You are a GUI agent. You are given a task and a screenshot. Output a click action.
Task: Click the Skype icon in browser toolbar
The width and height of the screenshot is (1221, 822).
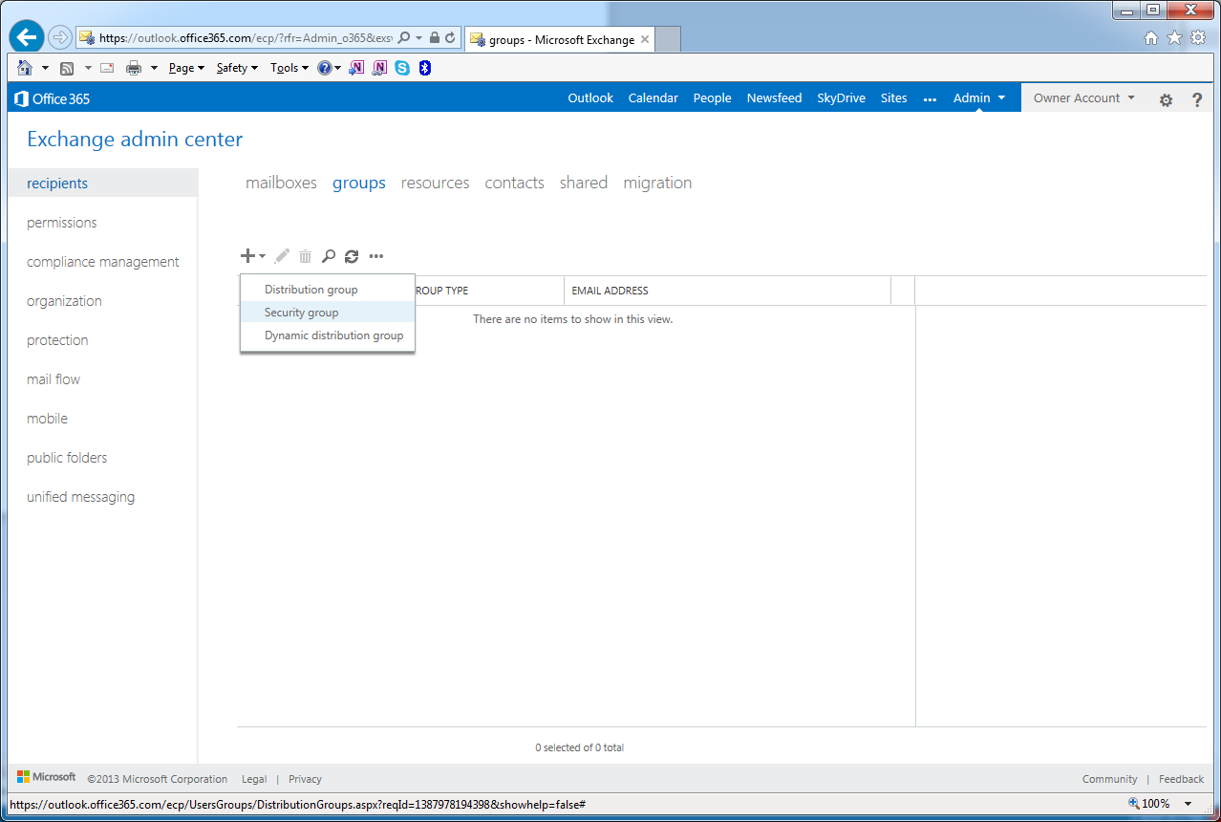point(402,68)
